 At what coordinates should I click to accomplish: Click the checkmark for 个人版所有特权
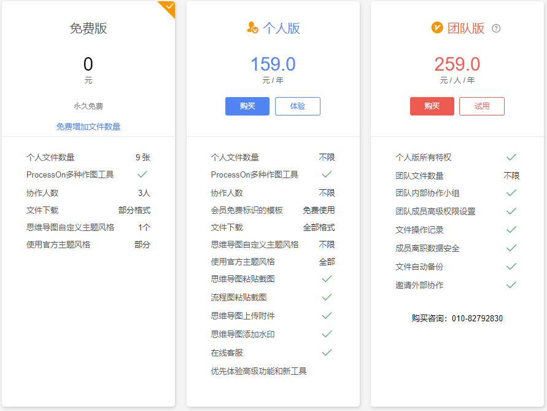point(511,157)
